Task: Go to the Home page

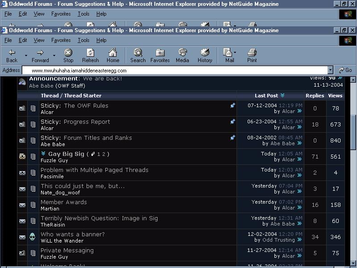Action: (x=113, y=55)
